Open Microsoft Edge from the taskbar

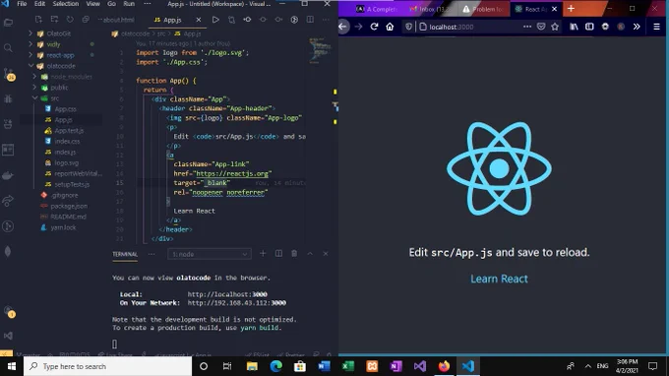coord(276,366)
